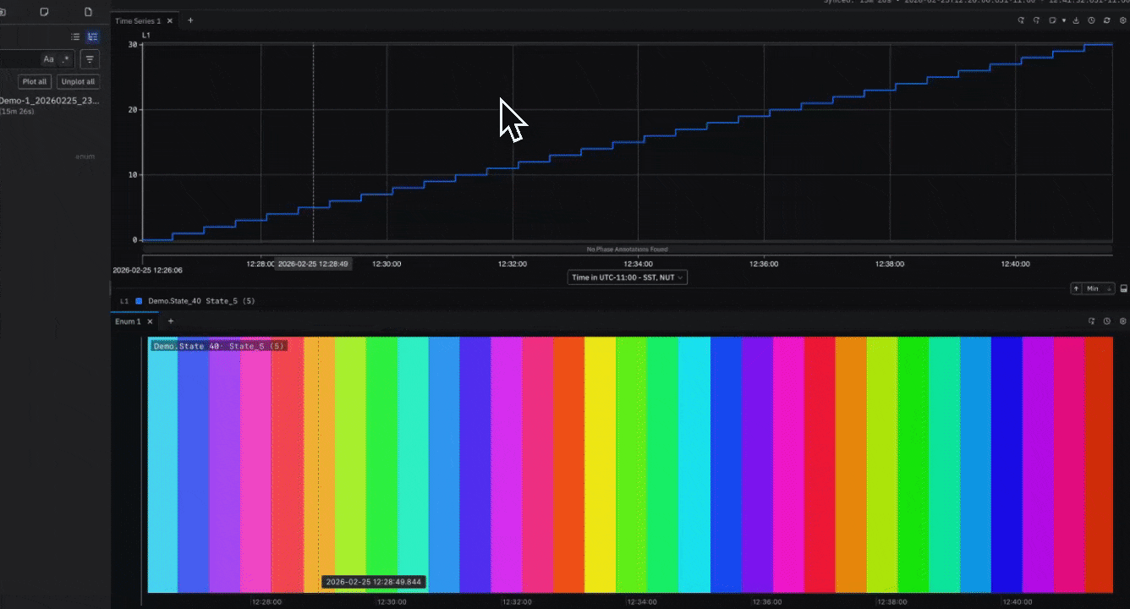Click the 12:34:00 tick on time series axis

coord(638,264)
